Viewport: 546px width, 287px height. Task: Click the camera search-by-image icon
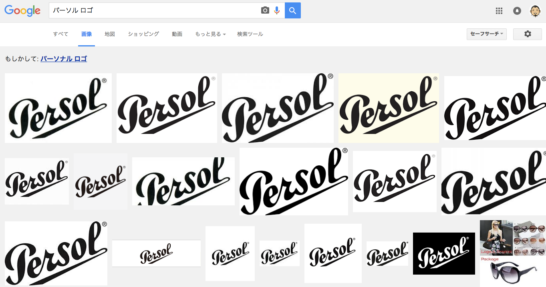[265, 10]
